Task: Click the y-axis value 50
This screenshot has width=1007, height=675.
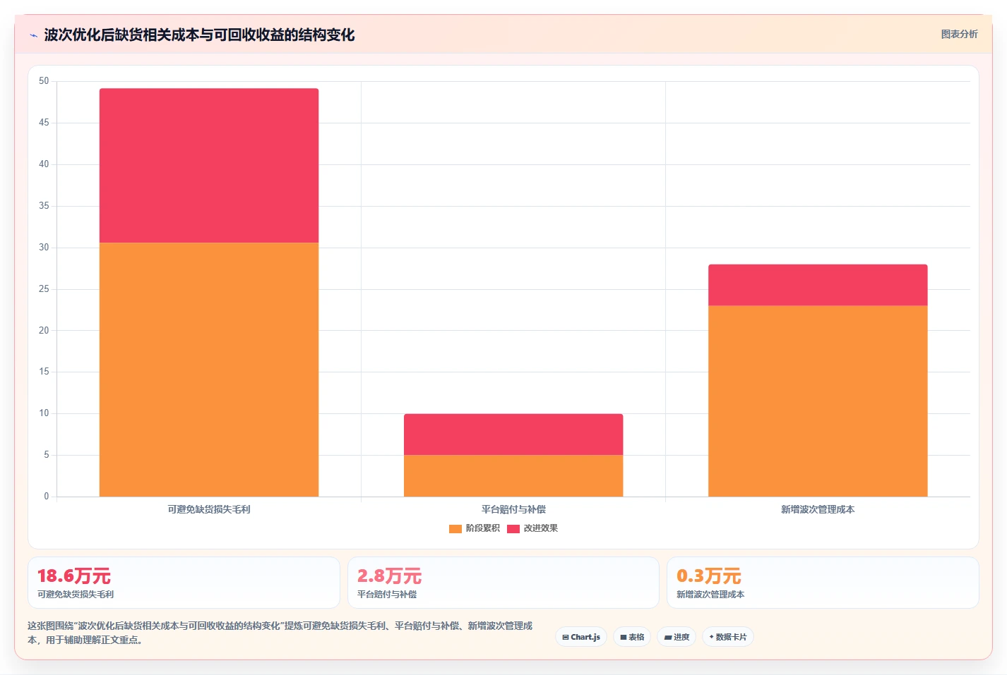Action: 44,81
